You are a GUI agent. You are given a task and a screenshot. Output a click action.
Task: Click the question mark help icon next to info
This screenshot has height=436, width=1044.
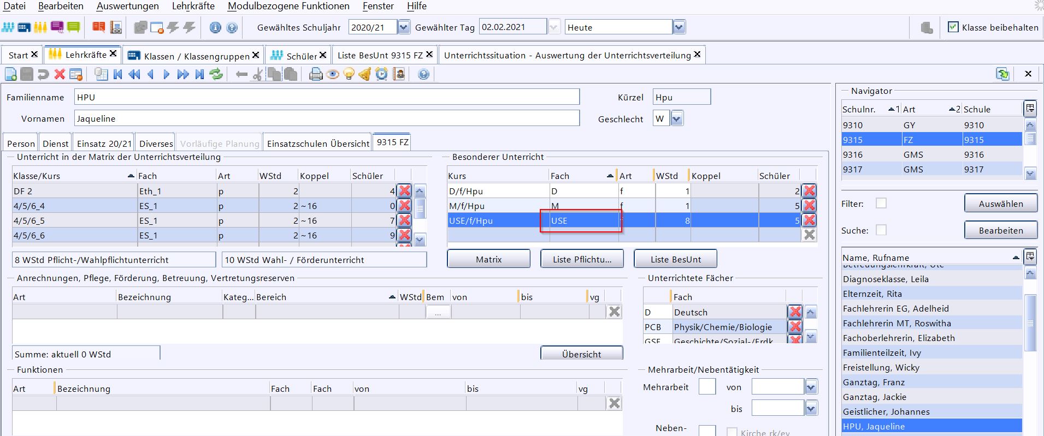232,27
